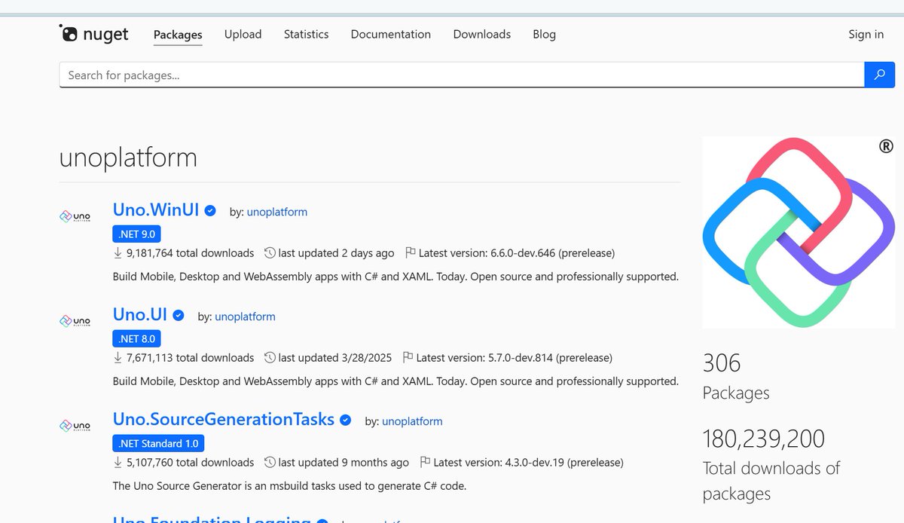Open the Documentation link in the header

pyautogui.click(x=391, y=35)
